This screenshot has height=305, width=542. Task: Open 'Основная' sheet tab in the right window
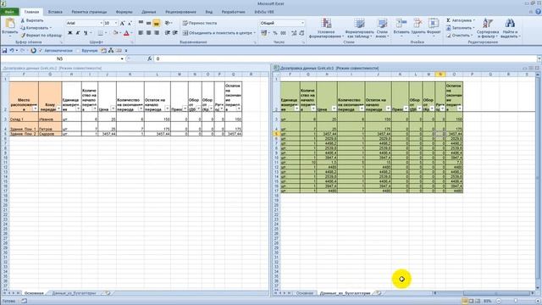pyautogui.click(x=305, y=293)
